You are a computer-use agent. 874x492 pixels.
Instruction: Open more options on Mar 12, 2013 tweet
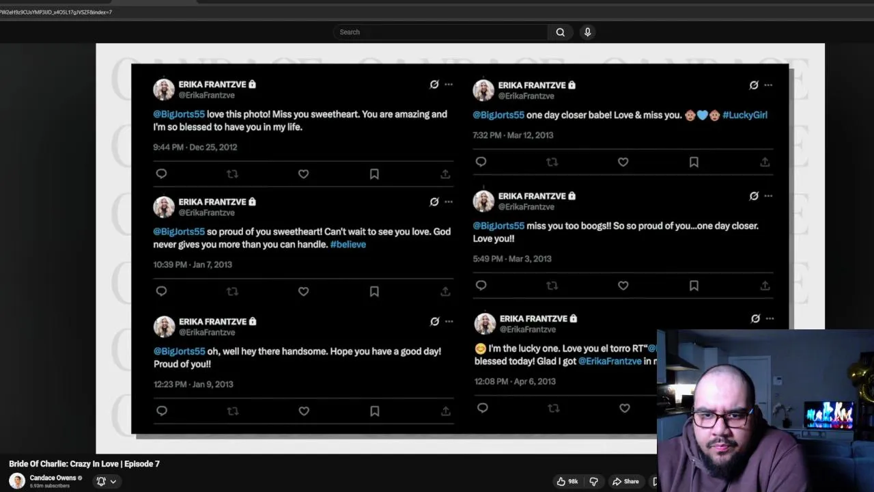[x=768, y=85]
